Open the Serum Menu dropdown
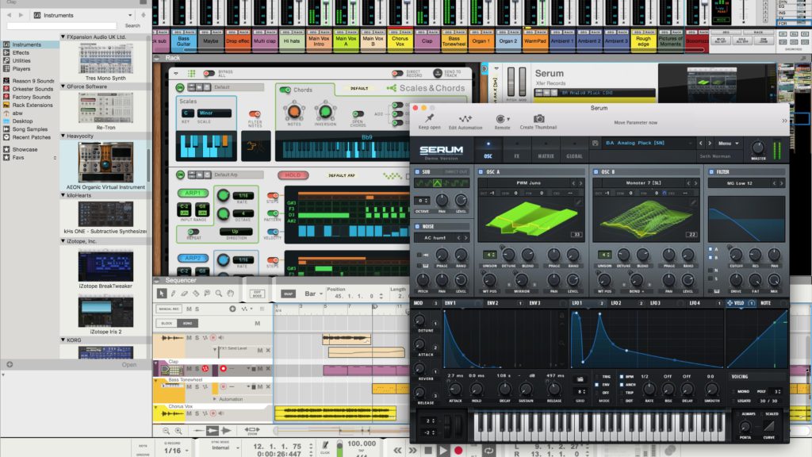 pyautogui.click(x=728, y=143)
